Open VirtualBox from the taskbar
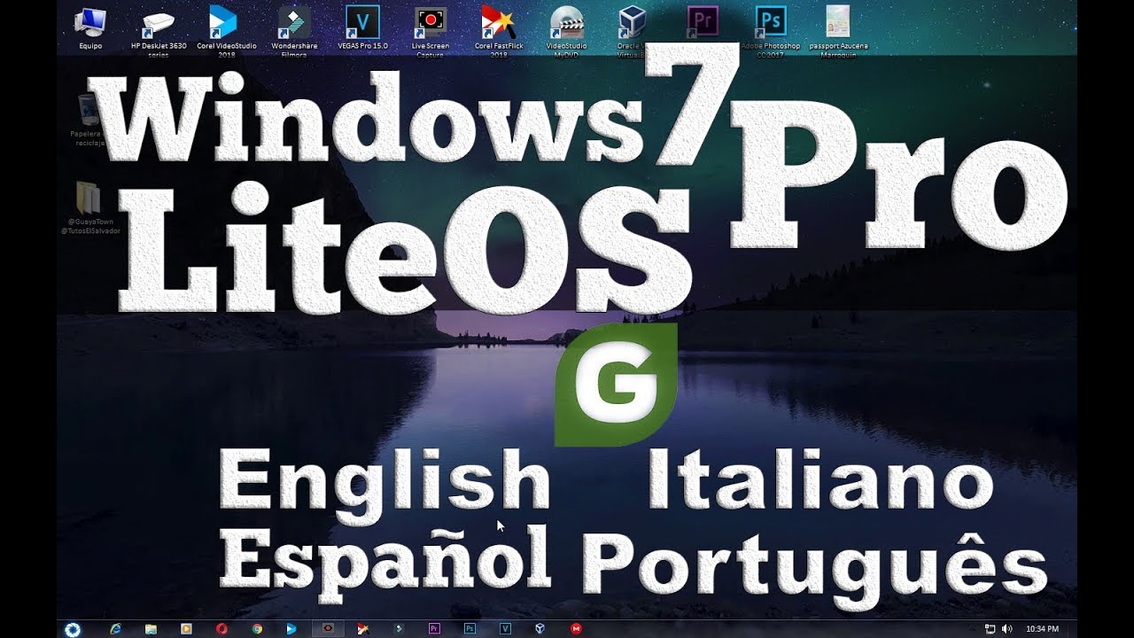 coord(540,629)
